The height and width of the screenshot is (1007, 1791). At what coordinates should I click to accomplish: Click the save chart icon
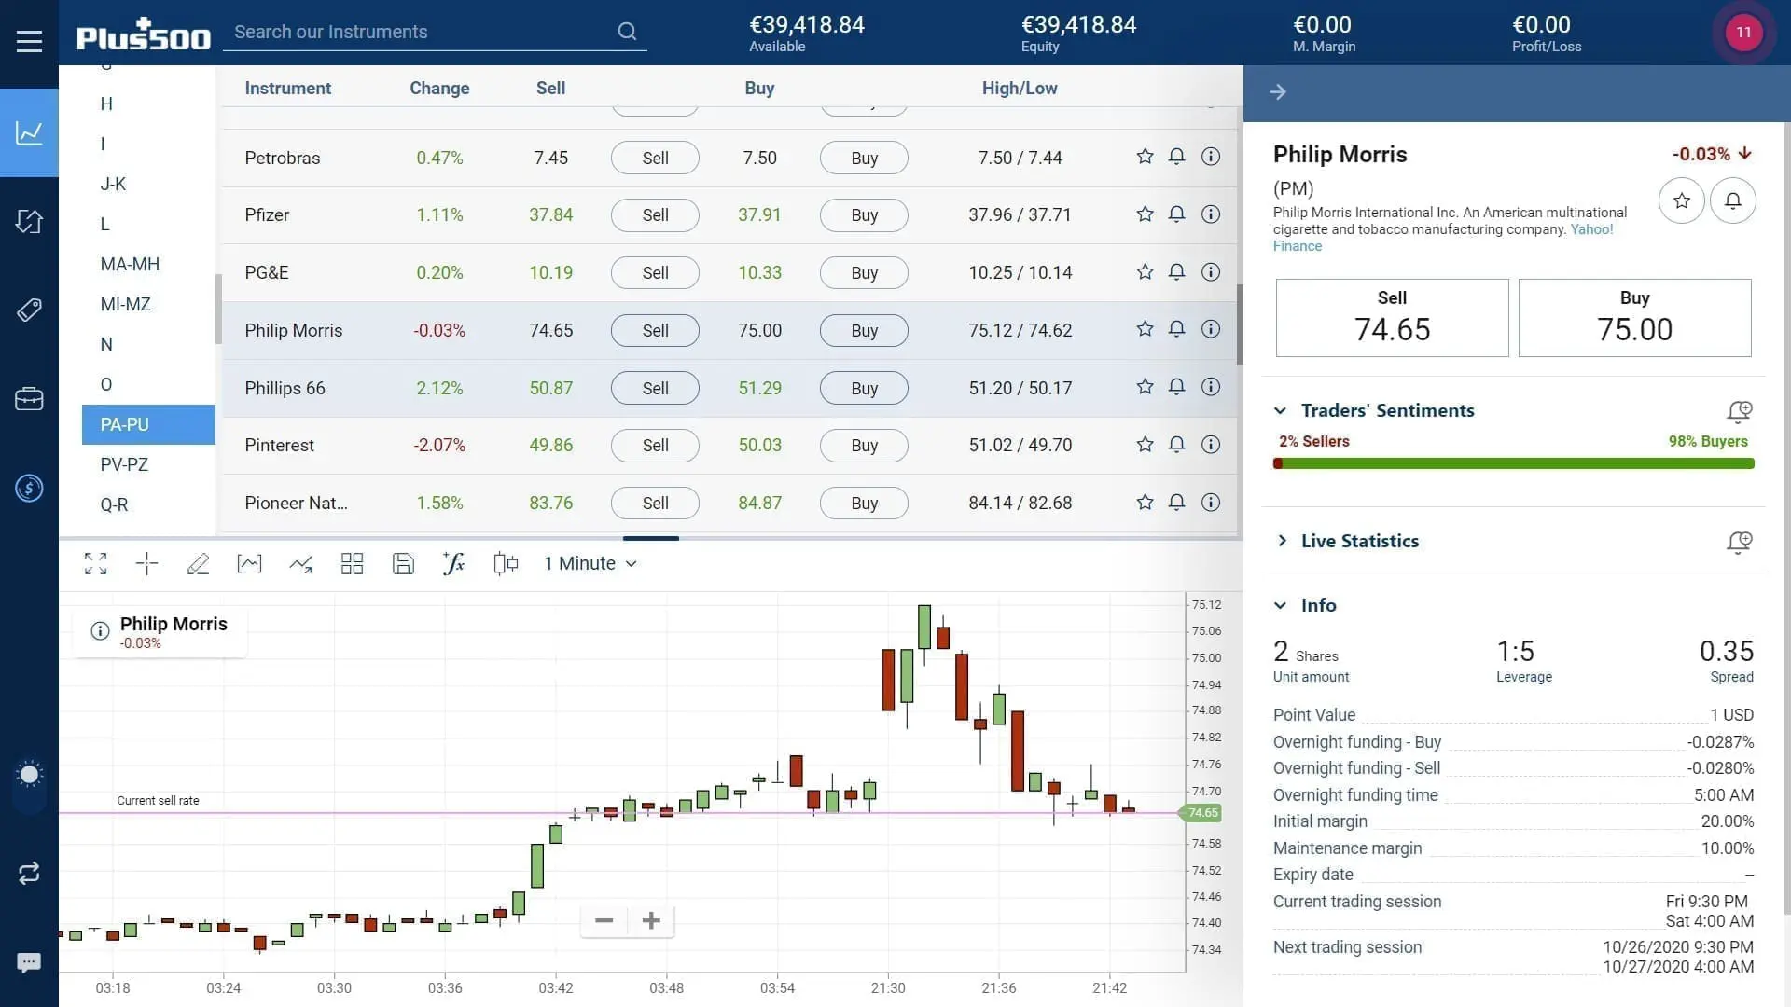[403, 563]
